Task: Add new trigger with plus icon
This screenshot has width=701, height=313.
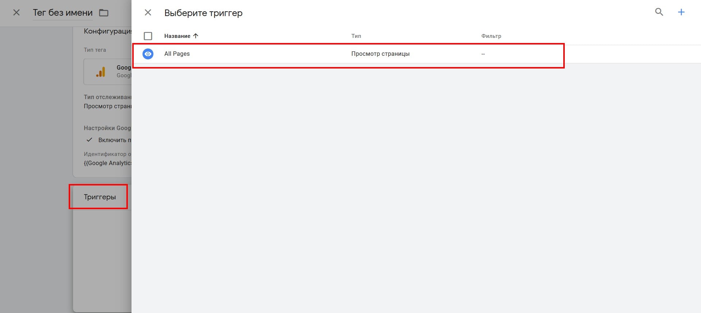Action: coord(681,12)
